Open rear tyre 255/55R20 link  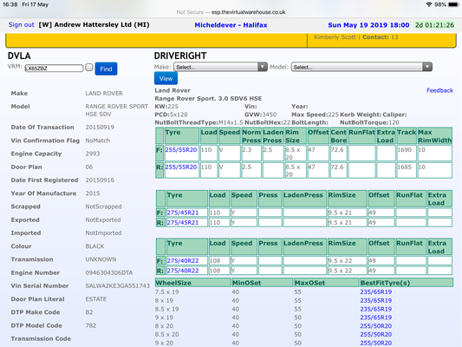pyautogui.click(x=181, y=167)
